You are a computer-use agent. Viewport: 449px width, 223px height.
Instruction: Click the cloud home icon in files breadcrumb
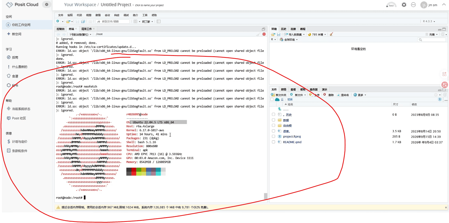(277, 100)
